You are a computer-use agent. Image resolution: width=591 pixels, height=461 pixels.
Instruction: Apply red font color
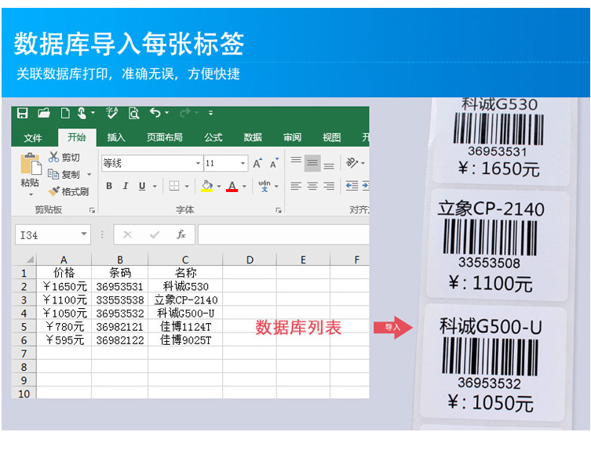coord(232,186)
